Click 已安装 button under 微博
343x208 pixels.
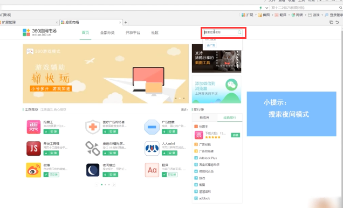[51, 175]
